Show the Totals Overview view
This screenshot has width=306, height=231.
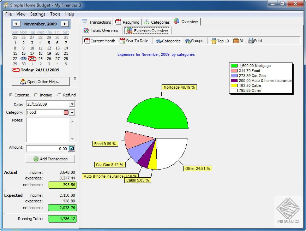click(x=101, y=30)
